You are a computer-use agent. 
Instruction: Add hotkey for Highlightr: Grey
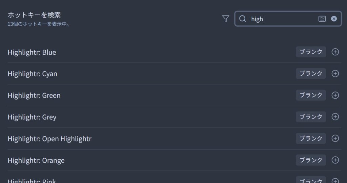click(335, 116)
